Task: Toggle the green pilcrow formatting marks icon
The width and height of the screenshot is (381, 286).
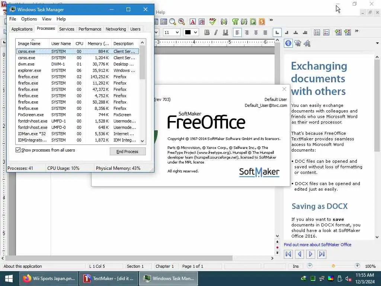Action: (235, 22)
